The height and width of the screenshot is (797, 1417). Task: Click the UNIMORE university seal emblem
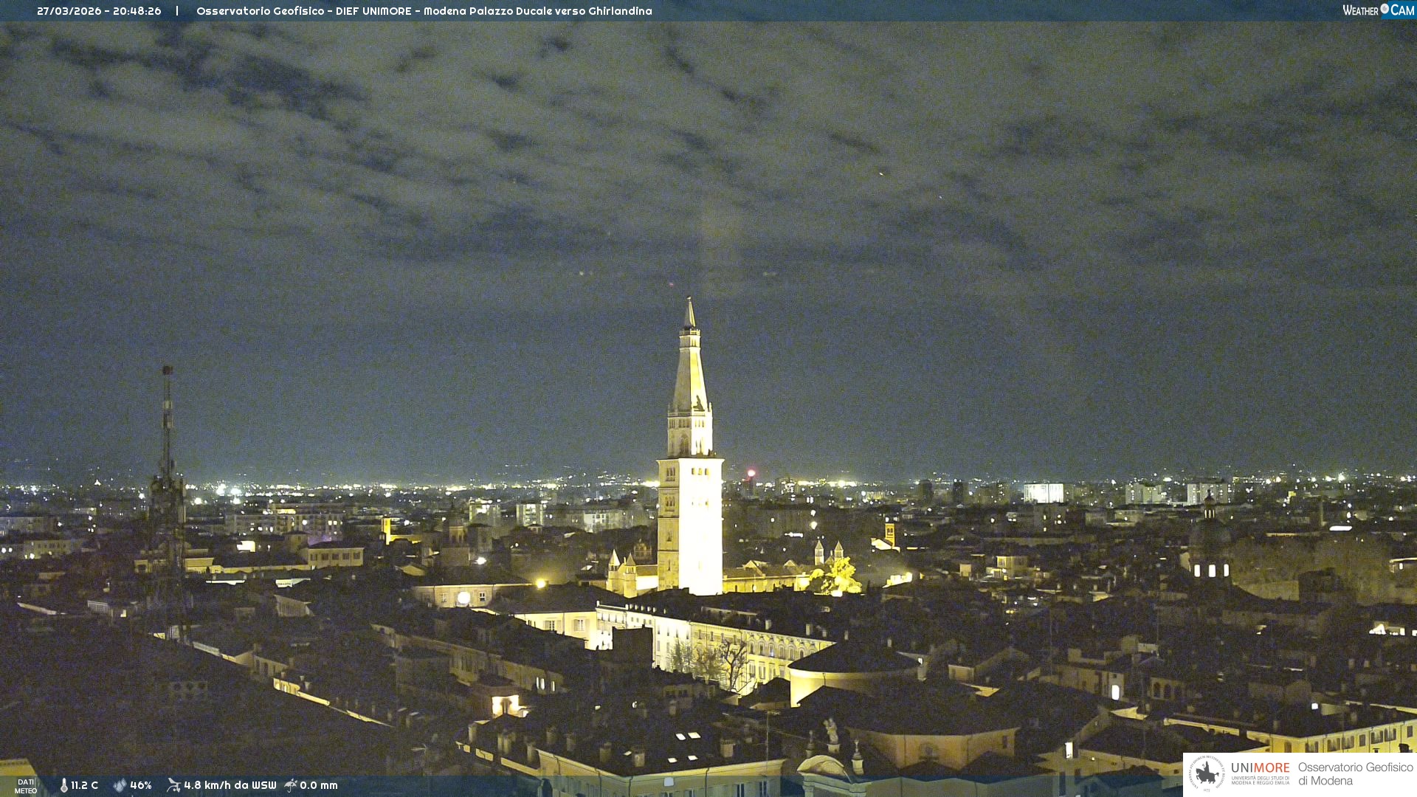pyautogui.click(x=1207, y=773)
